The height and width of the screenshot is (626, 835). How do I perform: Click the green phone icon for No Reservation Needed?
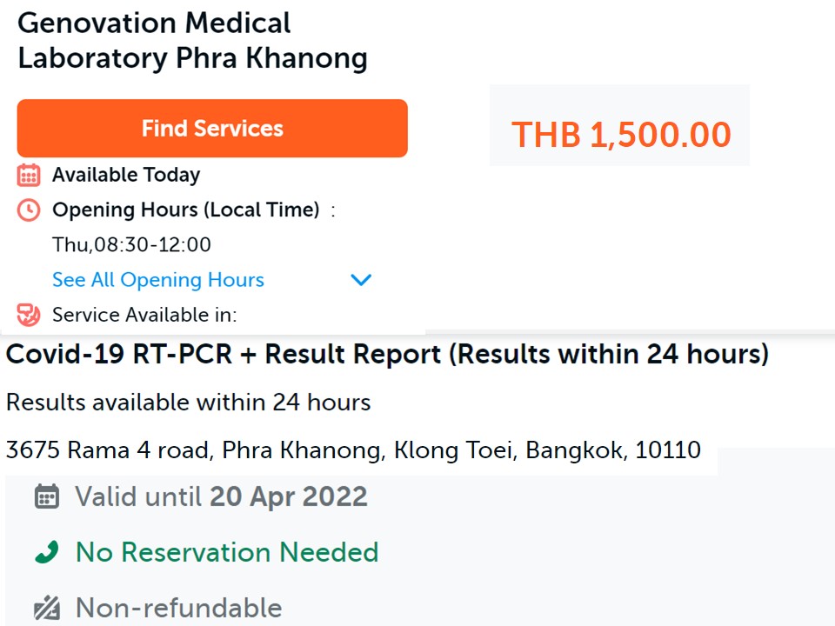click(45, 552)
